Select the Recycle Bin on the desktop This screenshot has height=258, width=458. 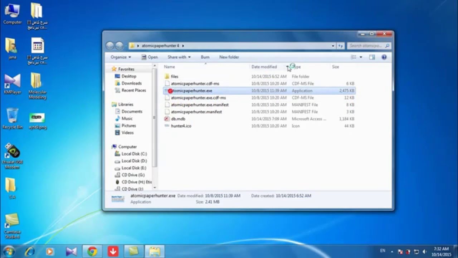point(12,119)
